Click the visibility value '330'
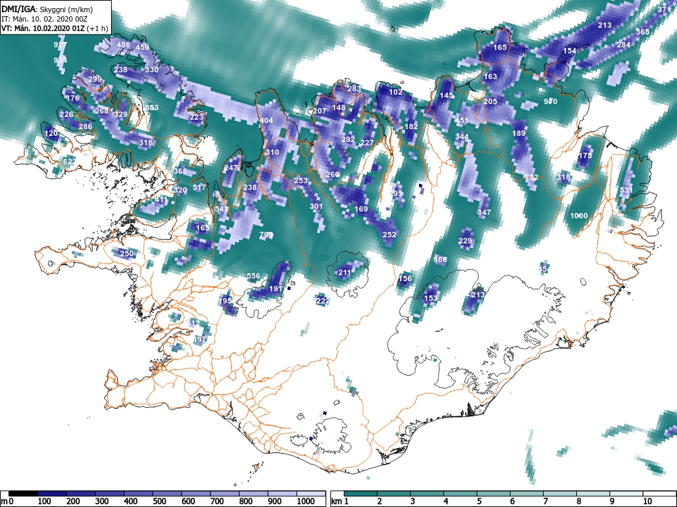Image resolution: width=677 pixels, height=507 pixels. click(x=152, y=70)
